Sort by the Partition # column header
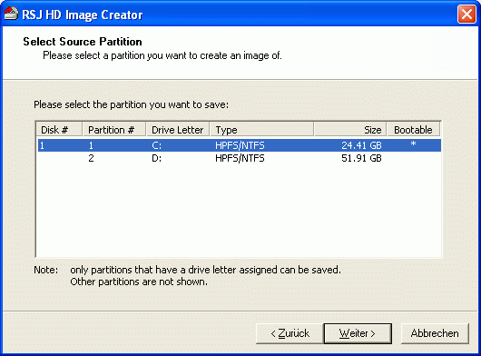The width and height of the screenshot is (481, 356). (x=113, y=130)
